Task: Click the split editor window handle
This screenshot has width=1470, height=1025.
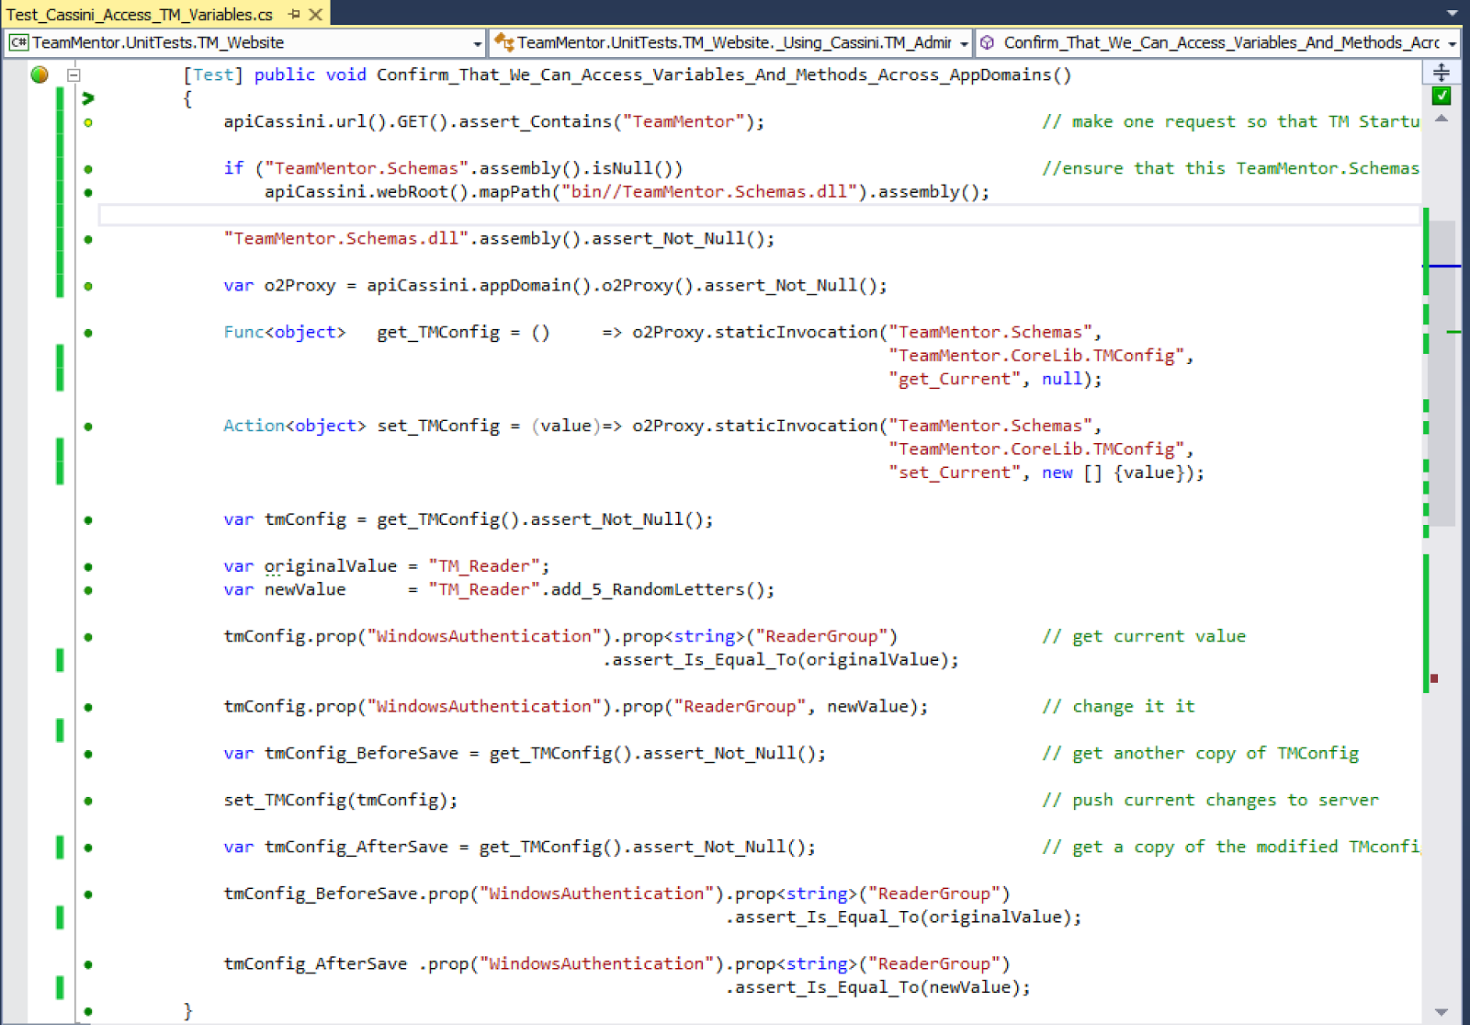Action: click(x=1441, y=72)
